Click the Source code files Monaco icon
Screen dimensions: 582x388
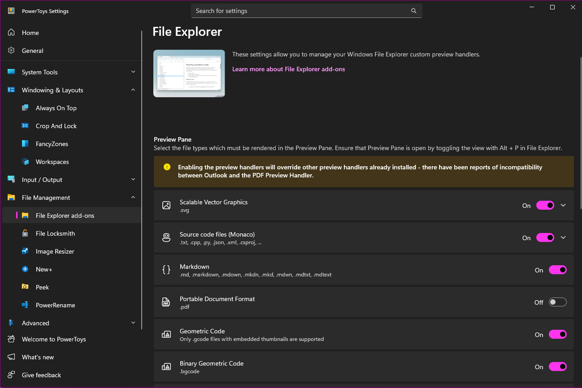tap(166, 238)
